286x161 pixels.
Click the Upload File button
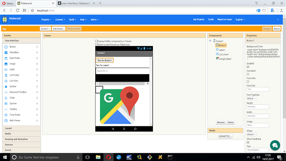(x=225, y=136)
